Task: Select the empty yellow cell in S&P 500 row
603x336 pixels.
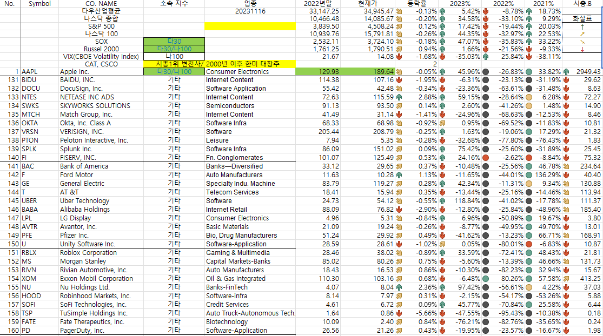Action: [250, 26]
